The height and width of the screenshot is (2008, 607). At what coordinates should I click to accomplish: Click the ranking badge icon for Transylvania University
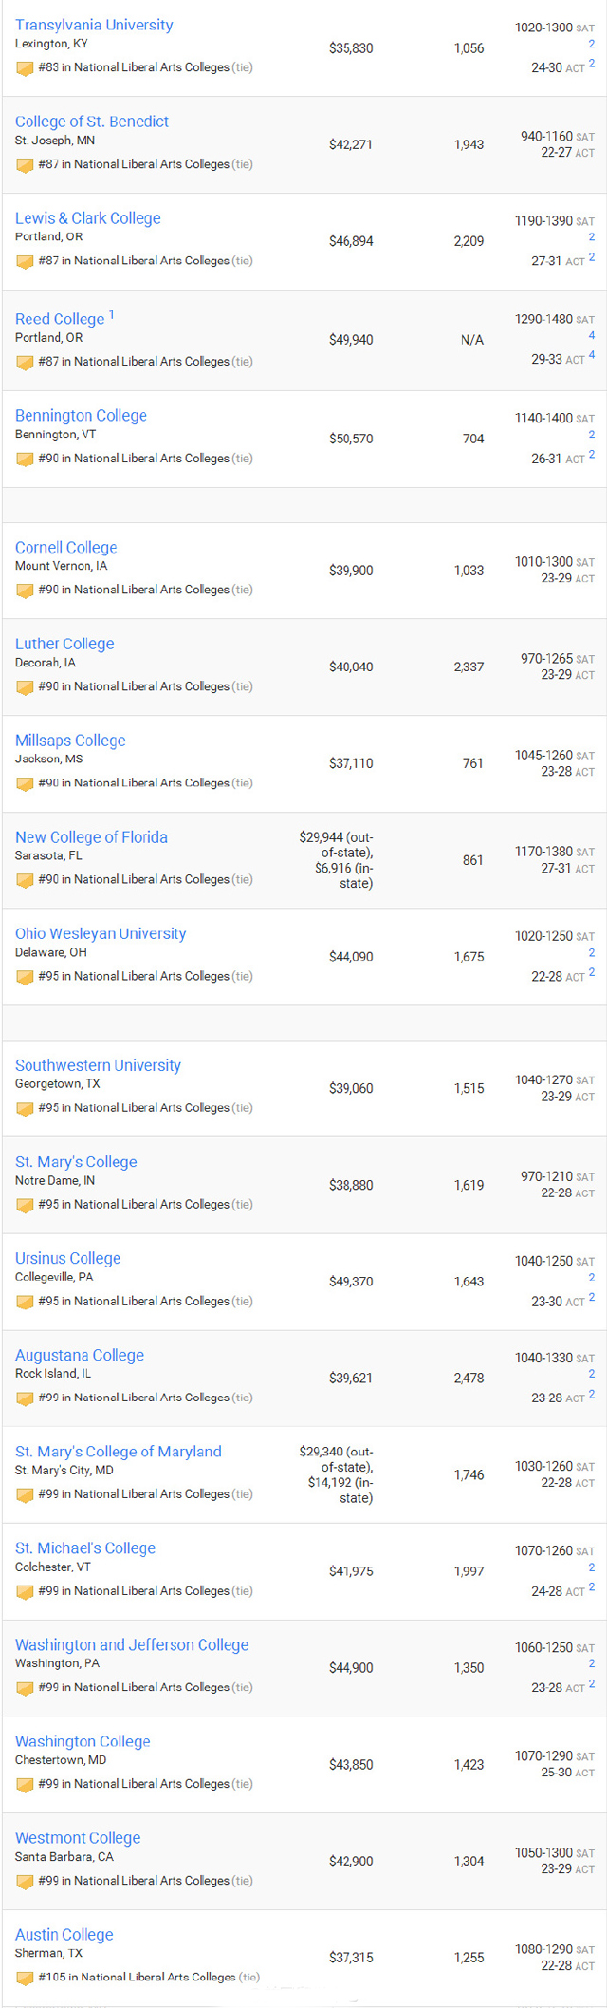pyautogui.click(x=25, y=68)
